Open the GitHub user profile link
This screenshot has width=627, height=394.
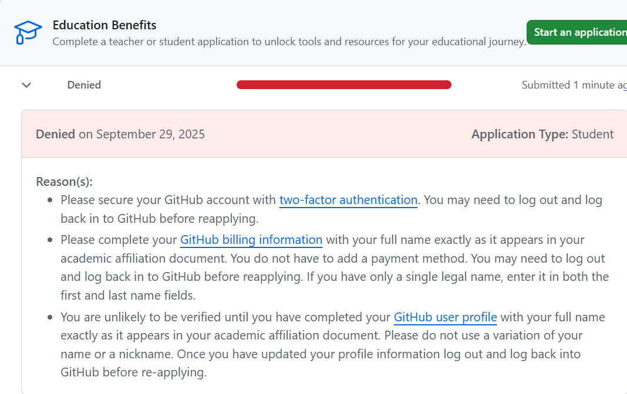[x=445, y=317]
